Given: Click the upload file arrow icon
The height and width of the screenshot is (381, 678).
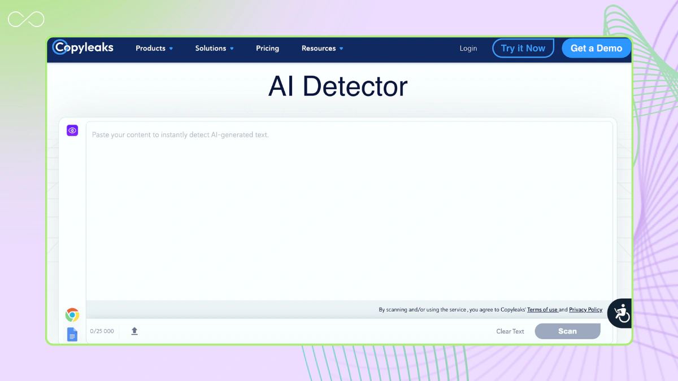Looking at the screenshot, I should 134,331.
